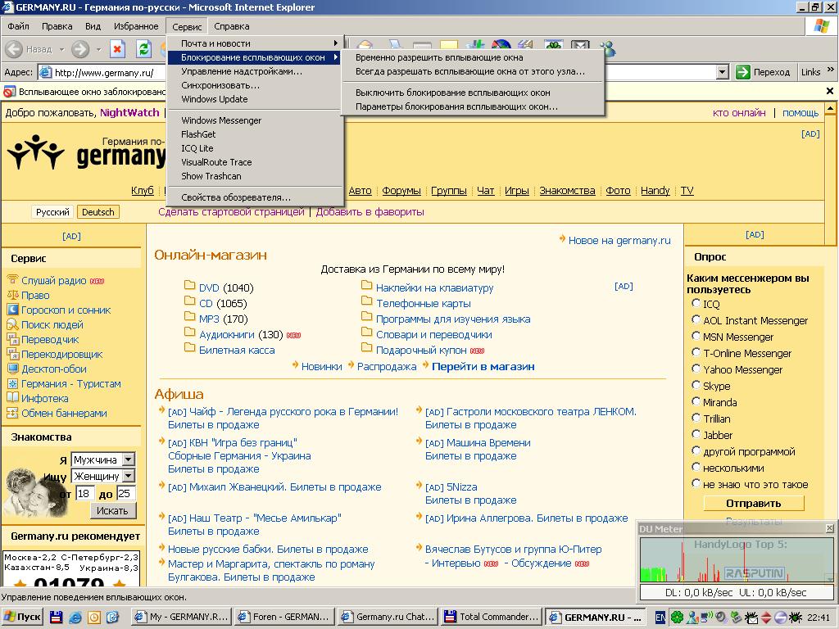Select the ICQ poll option
Screen dimensions: 839x629
tap(696, 303)
